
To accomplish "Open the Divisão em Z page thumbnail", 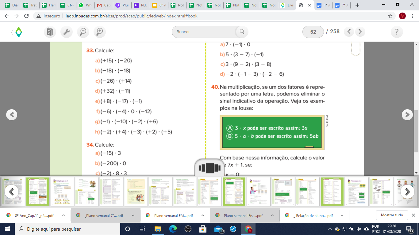I will (x=259, y=192).
